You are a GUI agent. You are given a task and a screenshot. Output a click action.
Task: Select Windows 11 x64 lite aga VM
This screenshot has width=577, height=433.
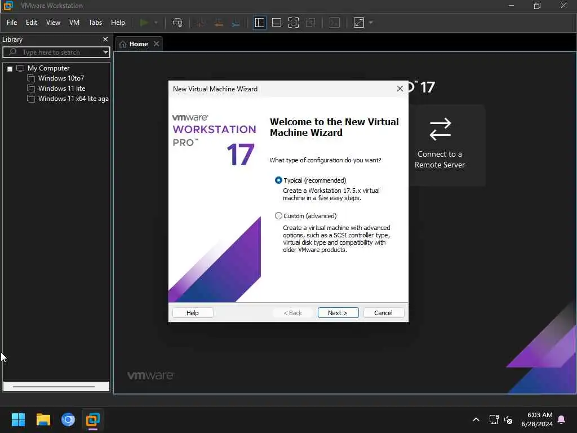click(x=73, y=99)
